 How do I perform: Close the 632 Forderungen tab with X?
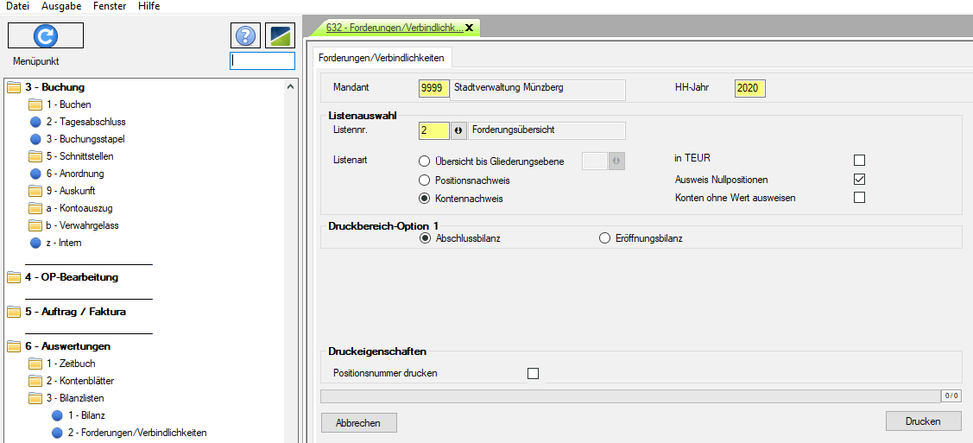(469, 28)
